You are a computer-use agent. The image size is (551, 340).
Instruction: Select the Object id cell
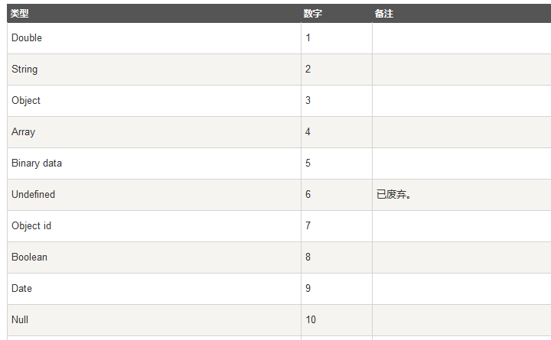(x=154, y=226)
